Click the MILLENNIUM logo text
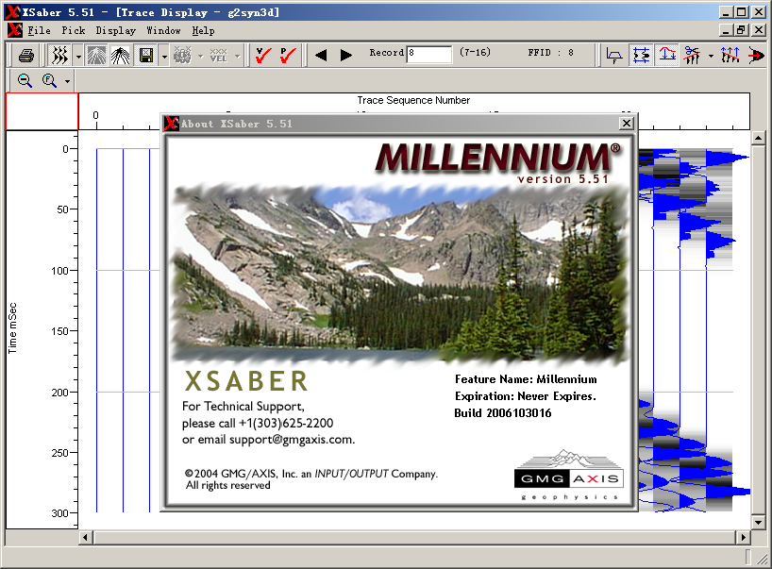This screenshot has width=772, height=569. coord(497,158)
